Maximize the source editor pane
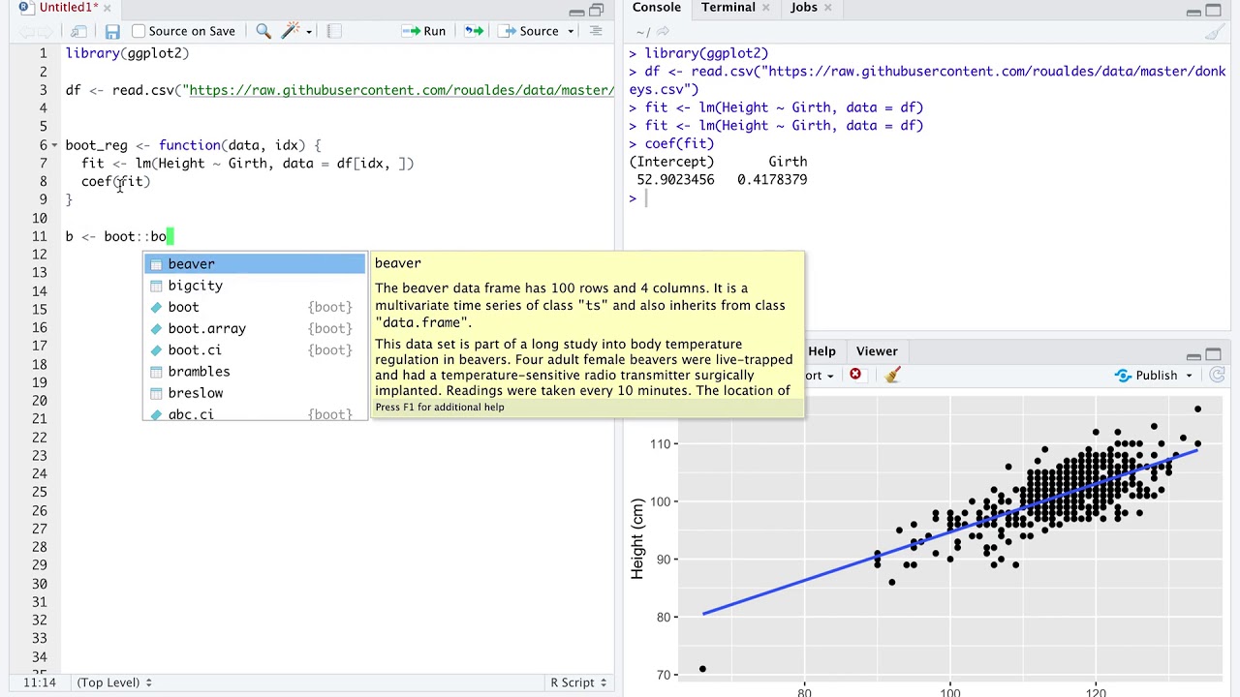 coord(597,11)
